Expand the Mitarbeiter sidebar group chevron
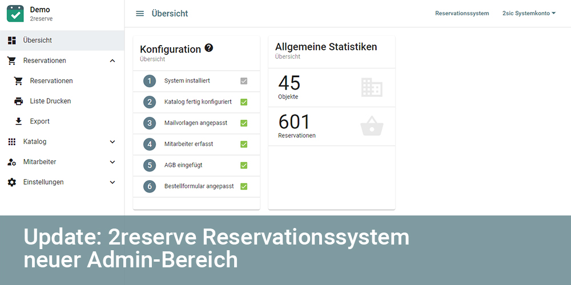Screen dimensions: 571x285 click(112, 162)
